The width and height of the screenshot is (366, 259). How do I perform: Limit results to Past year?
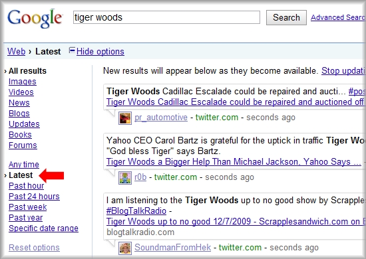[x=26, y=218]
